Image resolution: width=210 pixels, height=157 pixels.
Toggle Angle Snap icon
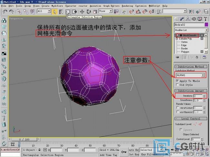pos(138,12)
